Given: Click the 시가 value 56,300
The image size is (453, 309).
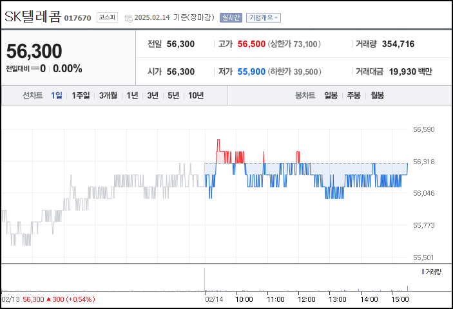Looking at the screenshot, I should (x=180, y=71).
